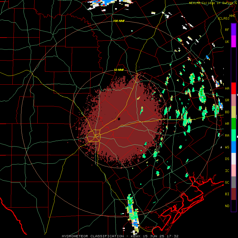Viewport: 238px width, 238px height.
Task: Click the RA legend label
Action: point(227,136)
